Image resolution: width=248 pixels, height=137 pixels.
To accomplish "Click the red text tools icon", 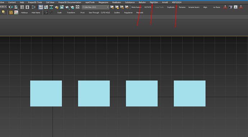I will point(16,13).
